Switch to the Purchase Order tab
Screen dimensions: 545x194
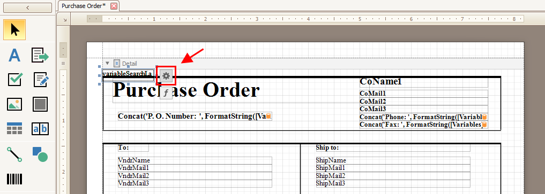coord(84,6)
